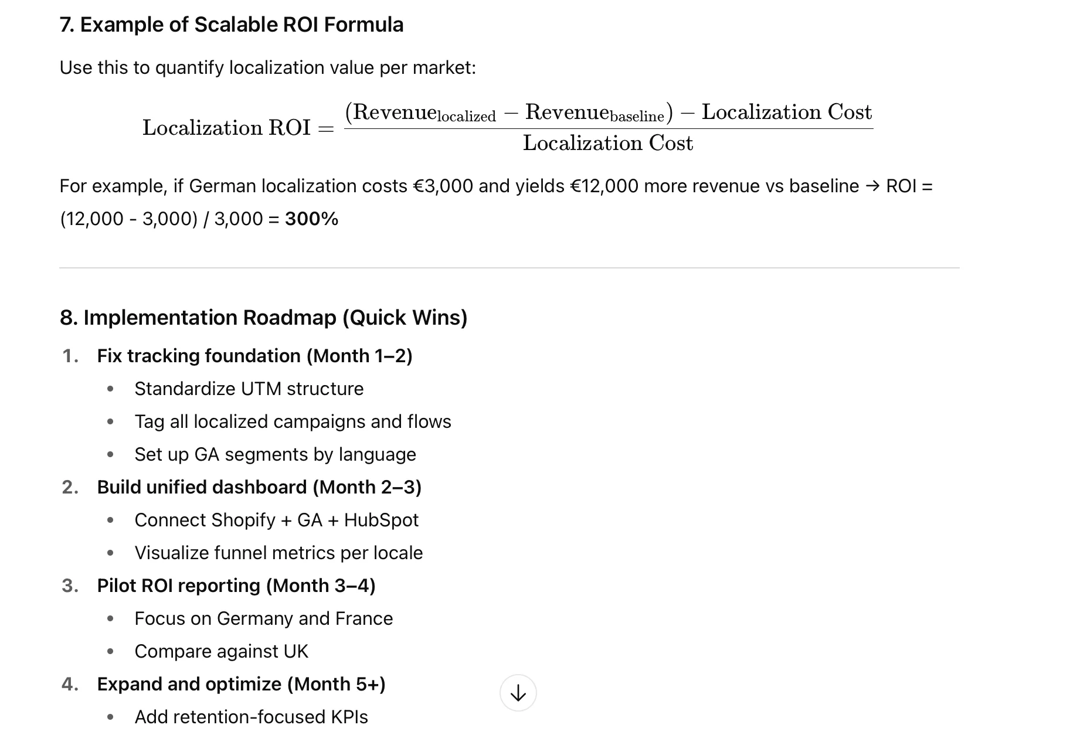Click "Compare against UK" bullet
1087x735 pixels.
(221, 651)
